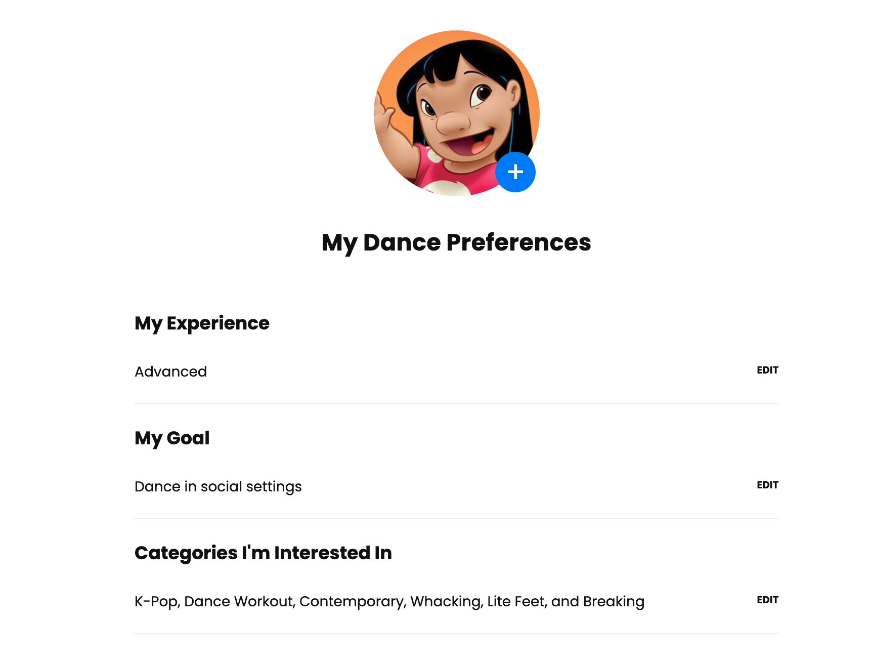Click the Lite Feet category text
871x663 pixels.
[x=516, y=601]
